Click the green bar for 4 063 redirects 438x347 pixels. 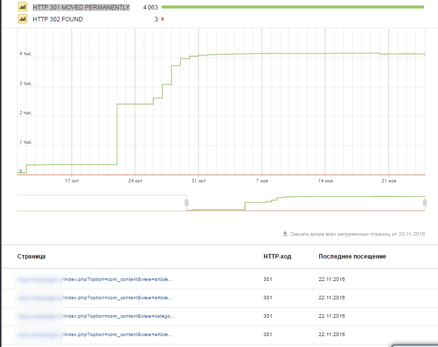[292, 7]
